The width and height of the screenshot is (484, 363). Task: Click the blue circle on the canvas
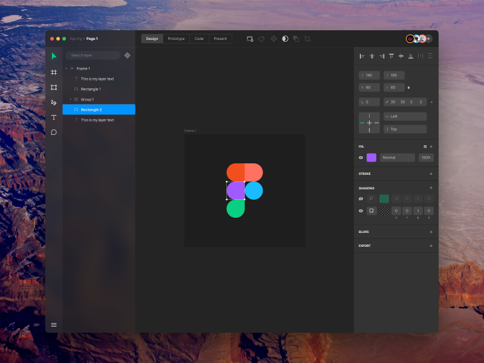click(253, 191)
